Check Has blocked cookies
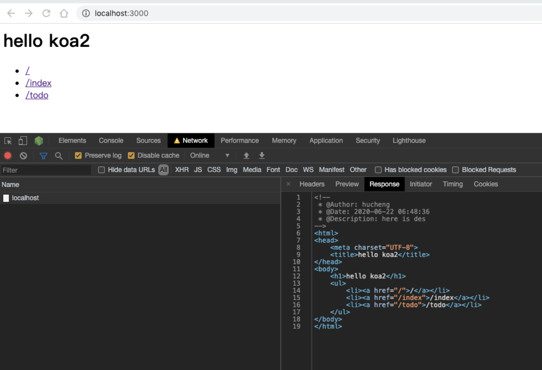This screenshot has height=370, width=542. click(x=378, y=170)
